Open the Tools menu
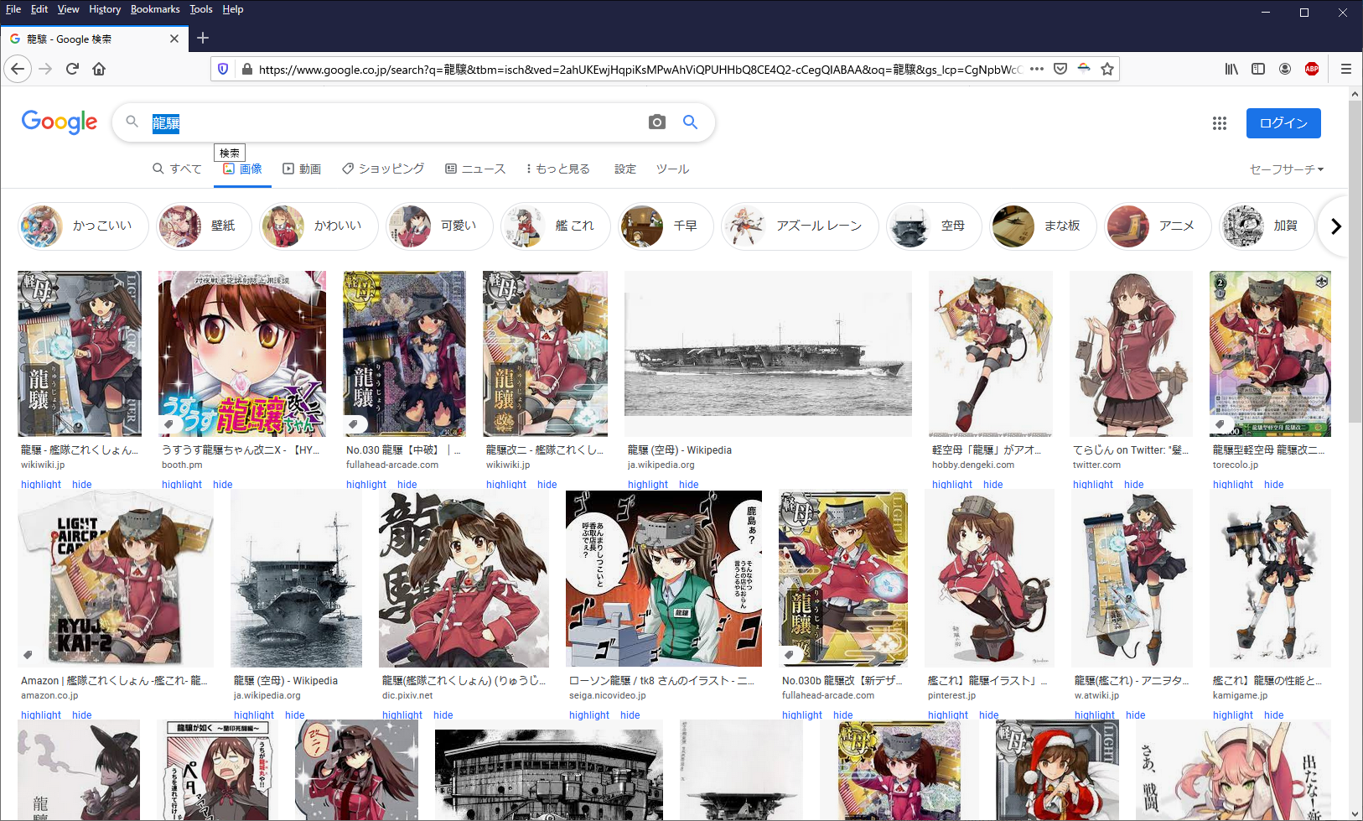Viewport: 1363px width, 821px height. point(200,9)
